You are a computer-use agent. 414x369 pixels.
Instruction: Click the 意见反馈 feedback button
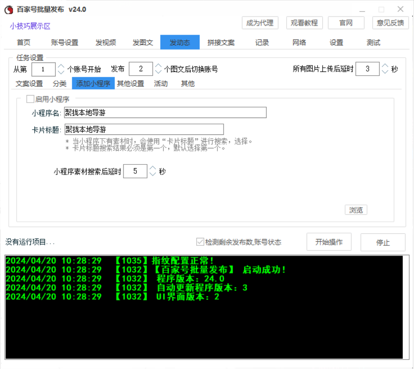pos(390,23)
